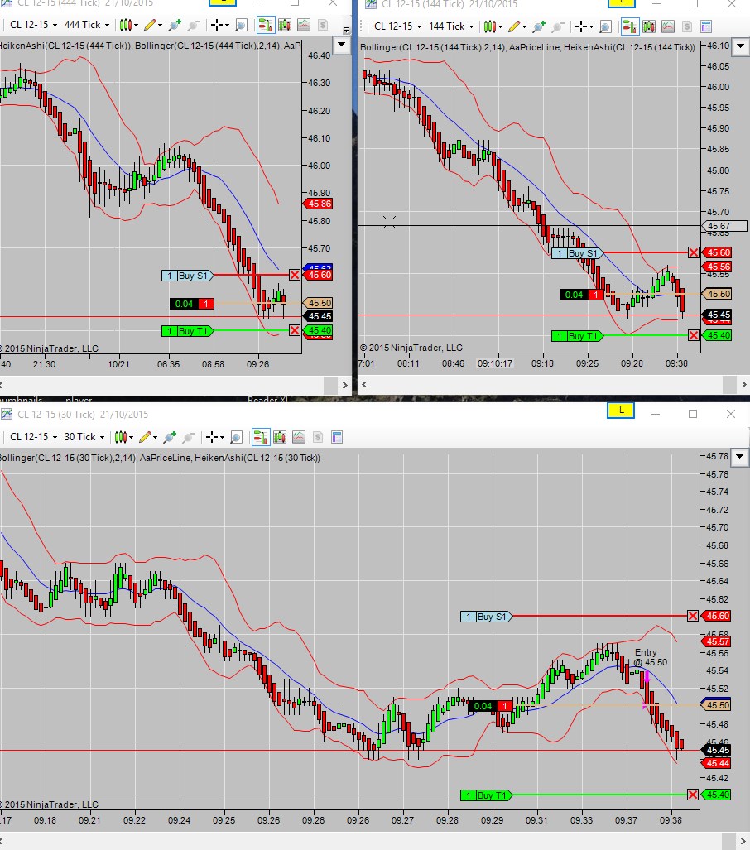Screen dimensions: 750x850
Task: Toggle yellow L link button in 30 Tick window
Action: coord(621,411)
